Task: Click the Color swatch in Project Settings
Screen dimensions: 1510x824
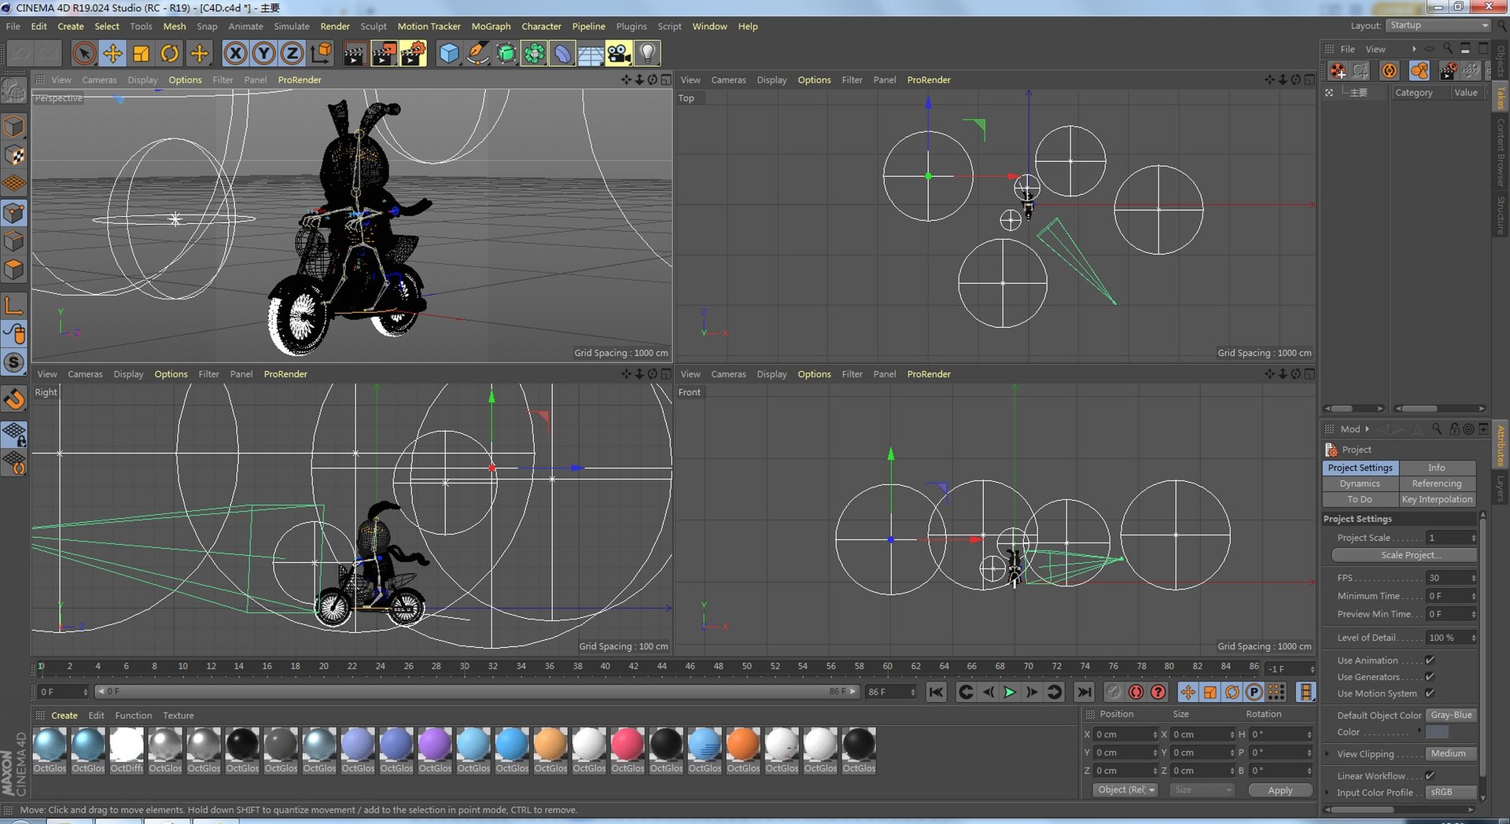Action: tap(1437, 732)
